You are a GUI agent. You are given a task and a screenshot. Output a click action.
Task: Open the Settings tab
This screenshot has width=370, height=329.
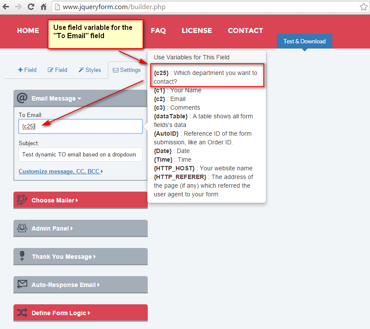click(127, 70)
